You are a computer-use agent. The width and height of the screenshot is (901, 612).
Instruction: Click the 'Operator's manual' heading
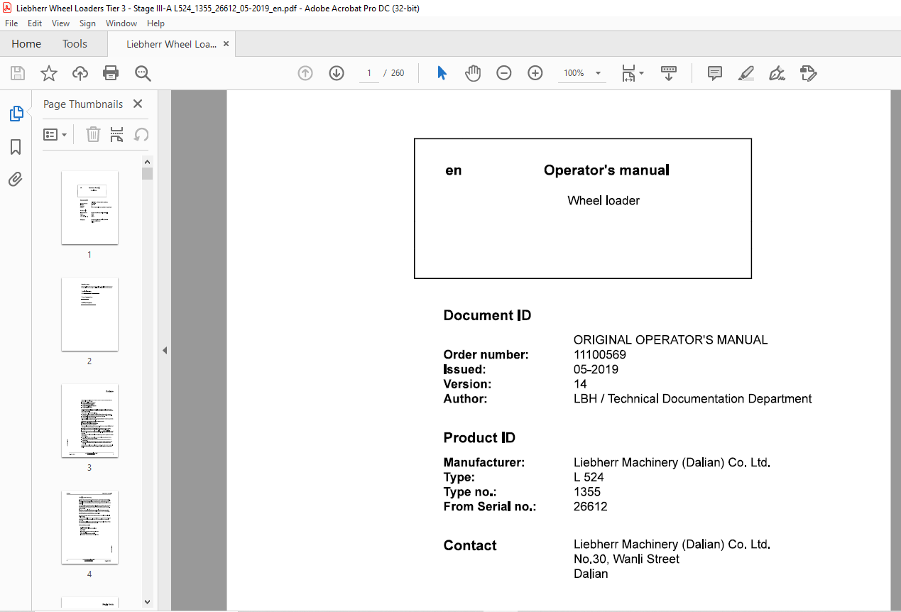tap(606, 170)
